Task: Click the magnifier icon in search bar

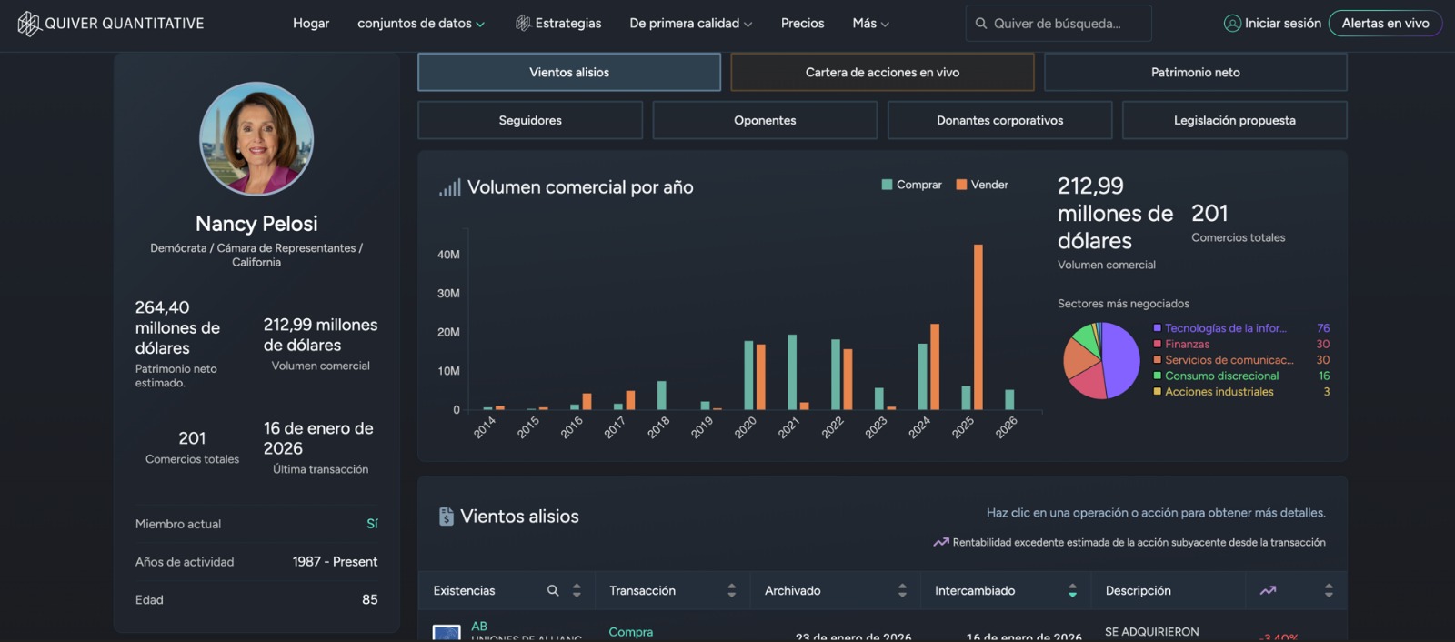Action: 981,24
